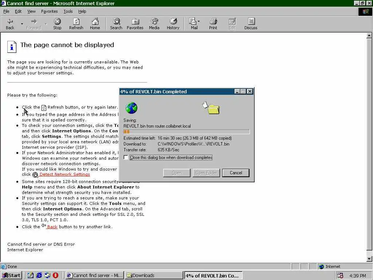Screen dimensions: 373x280
Task: Switch to 4% of REVOLT.bin taskbar button
Action: (x=213, y=276)
